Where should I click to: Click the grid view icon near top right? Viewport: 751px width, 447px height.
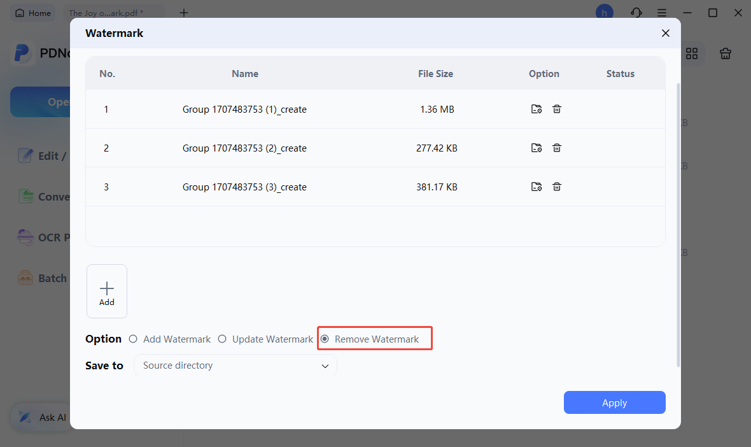692,53
